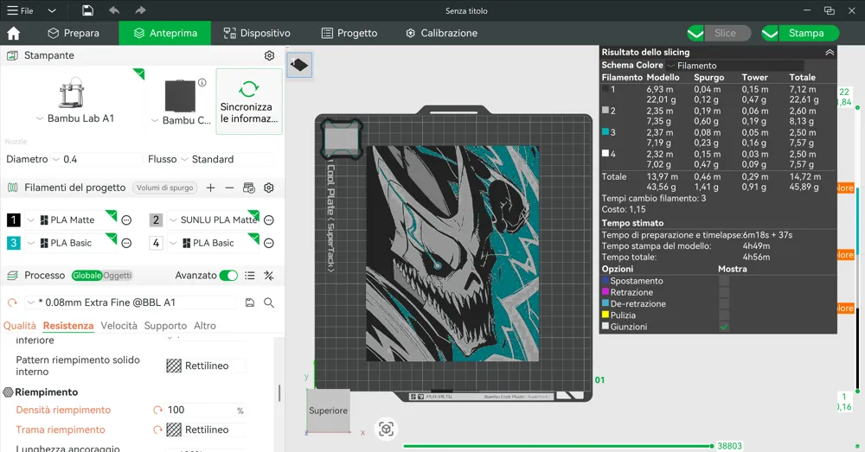Open filament settings gear icon
The image size is (865, 452).
point(269,188)
